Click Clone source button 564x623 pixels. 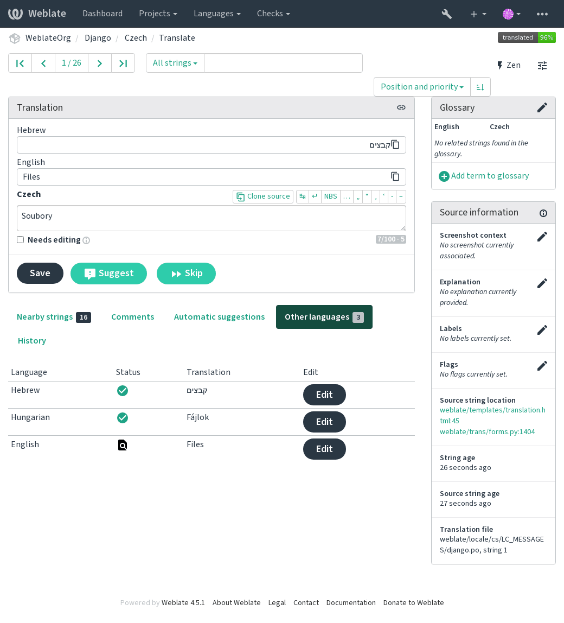pyautogui.click(x=263, y=196)
